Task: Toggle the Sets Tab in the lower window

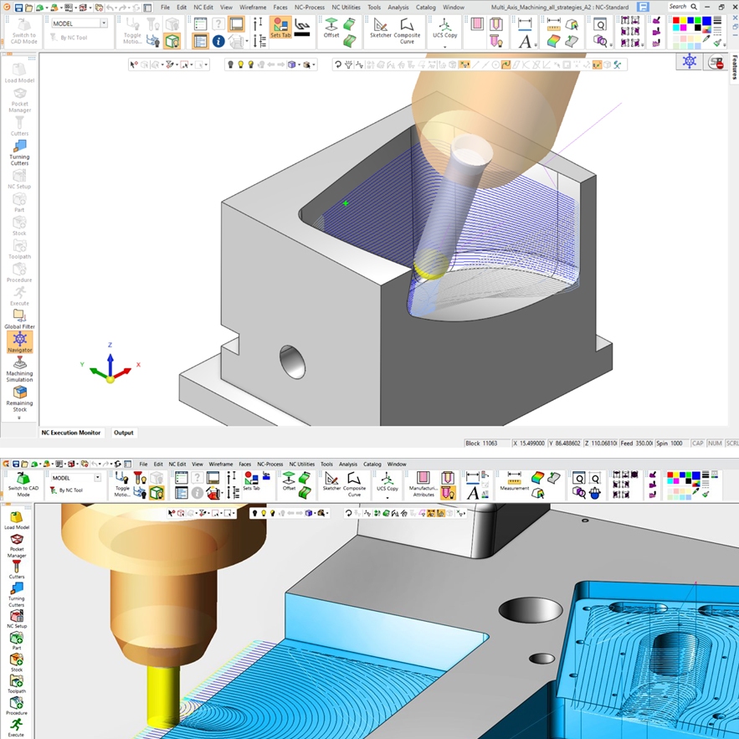Action: pyautogui.click(x=251, y=480)
